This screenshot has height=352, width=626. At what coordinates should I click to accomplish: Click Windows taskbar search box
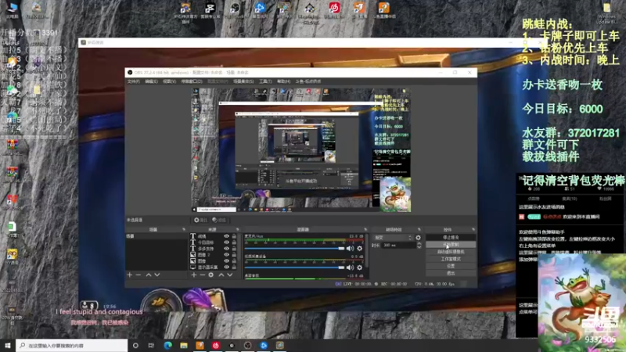[72, 345]
